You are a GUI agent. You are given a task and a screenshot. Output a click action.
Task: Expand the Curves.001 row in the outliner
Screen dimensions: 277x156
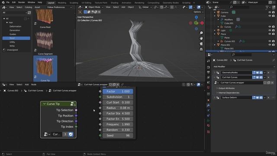(x=218, y=41)
